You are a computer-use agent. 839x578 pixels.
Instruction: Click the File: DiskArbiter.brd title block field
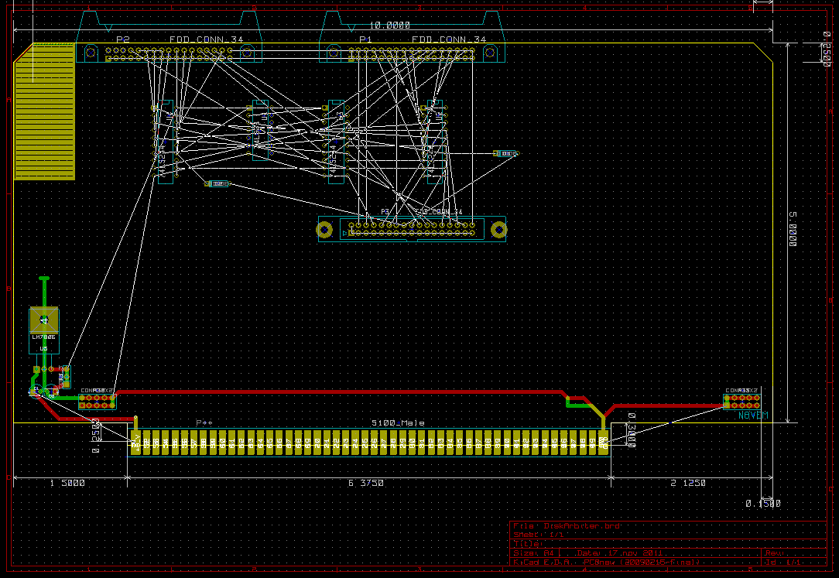[567, 526]
